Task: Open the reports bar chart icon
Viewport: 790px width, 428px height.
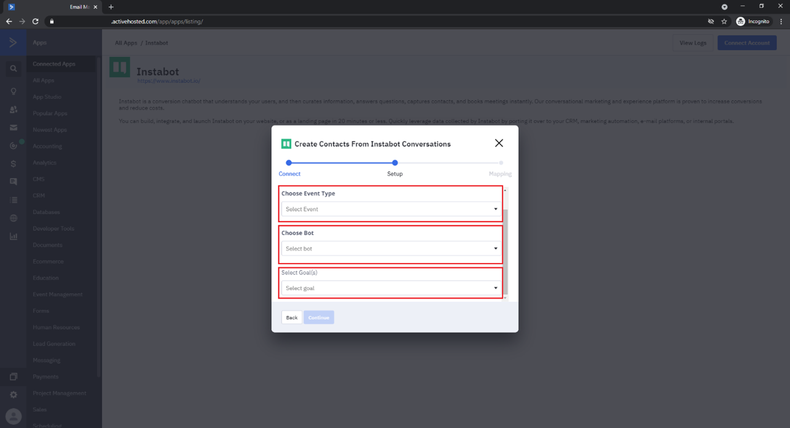Action: click(13, 236)
